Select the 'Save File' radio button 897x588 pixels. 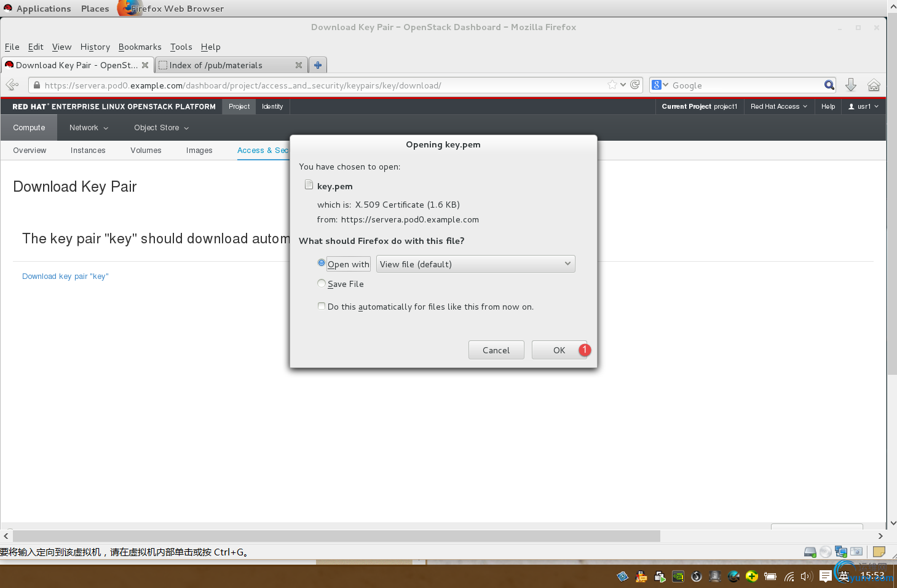coord(321,283)
